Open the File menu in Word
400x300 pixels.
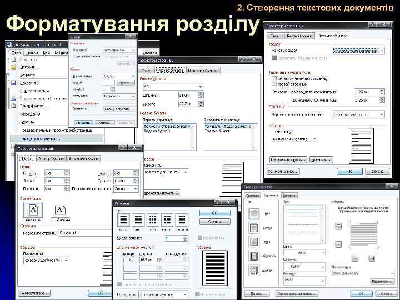(x=17, y=52)
